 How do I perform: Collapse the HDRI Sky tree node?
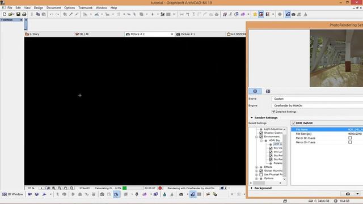coord(261,141)
